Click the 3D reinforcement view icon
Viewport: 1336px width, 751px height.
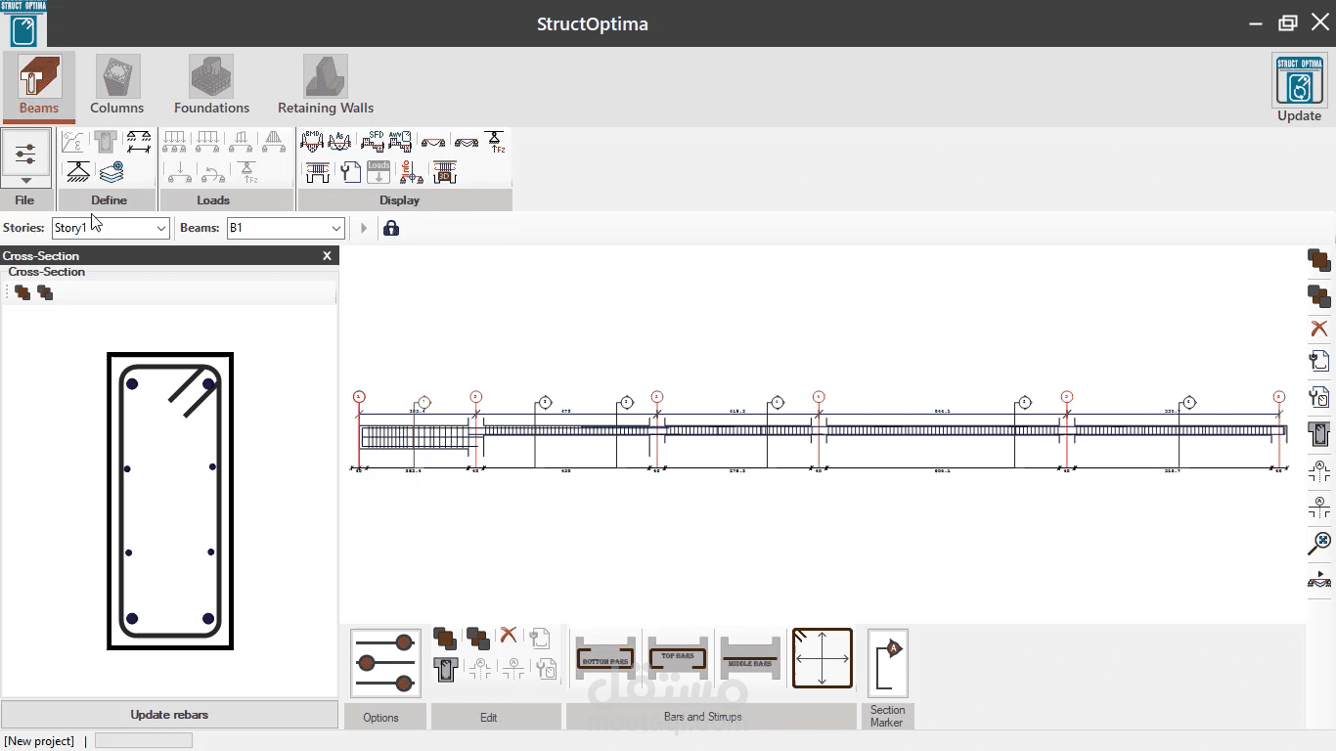(445, 173)
